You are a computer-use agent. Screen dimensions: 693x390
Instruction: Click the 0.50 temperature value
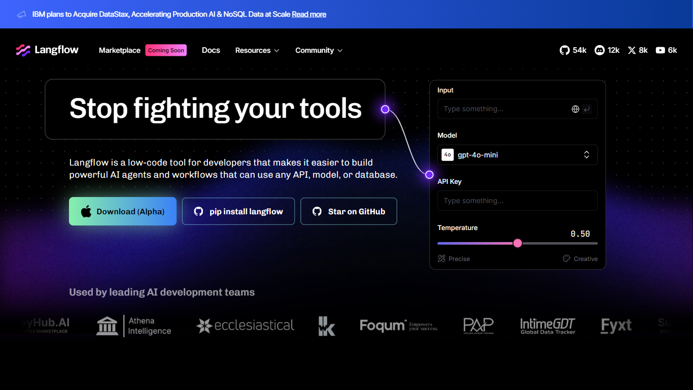580,234
